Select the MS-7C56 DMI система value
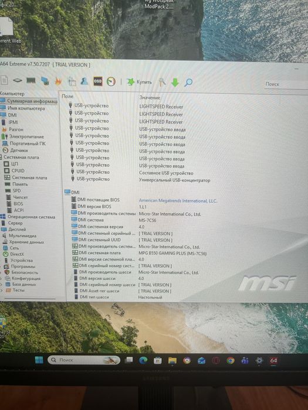 pos(147,220)
